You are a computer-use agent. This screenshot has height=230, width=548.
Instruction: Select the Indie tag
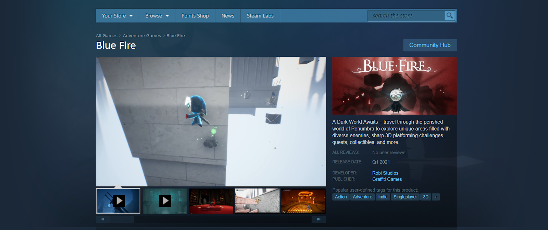(383, 197)
